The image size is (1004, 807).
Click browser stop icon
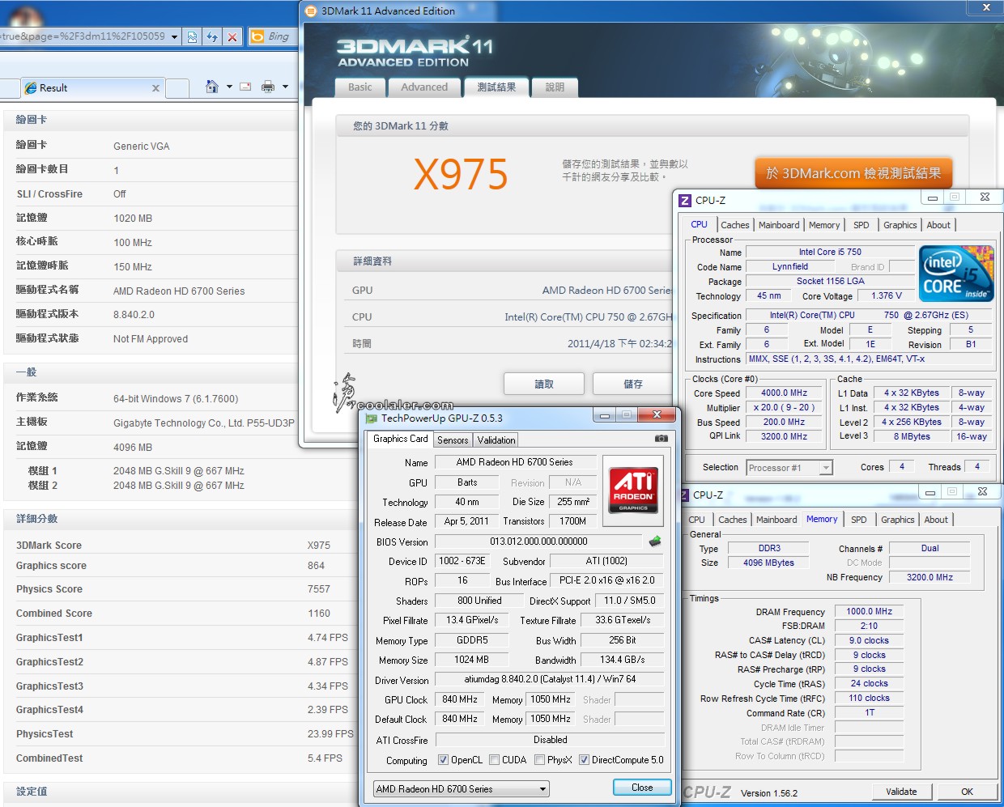(x=232, y=36)
